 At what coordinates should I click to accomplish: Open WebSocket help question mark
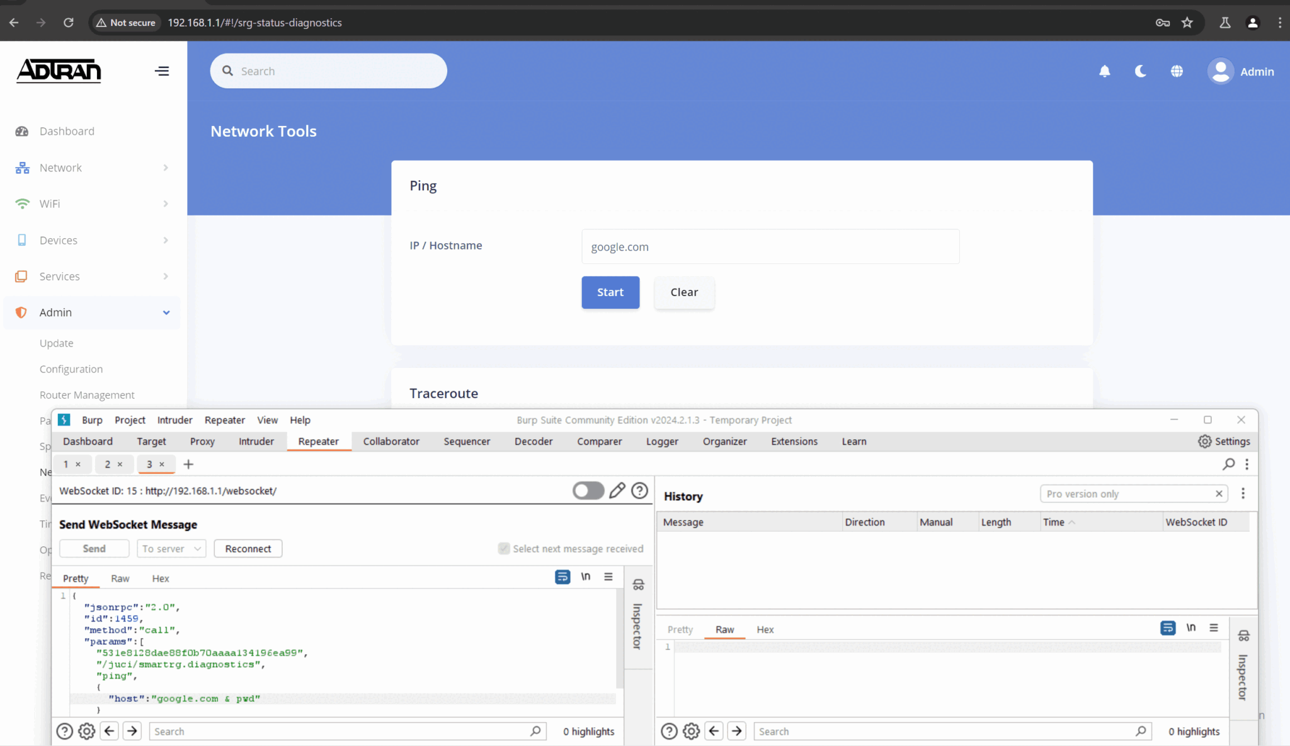[639, 490]
